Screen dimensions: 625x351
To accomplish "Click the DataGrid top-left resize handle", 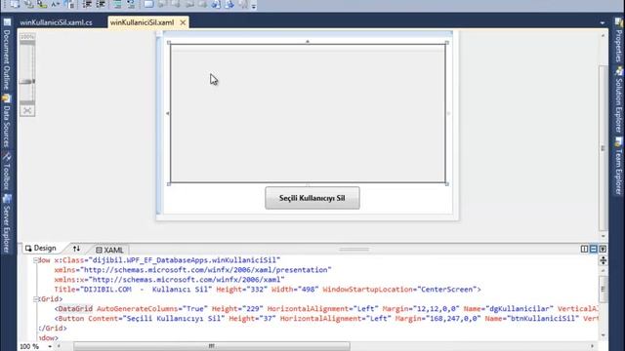I will tap(169, 43).
